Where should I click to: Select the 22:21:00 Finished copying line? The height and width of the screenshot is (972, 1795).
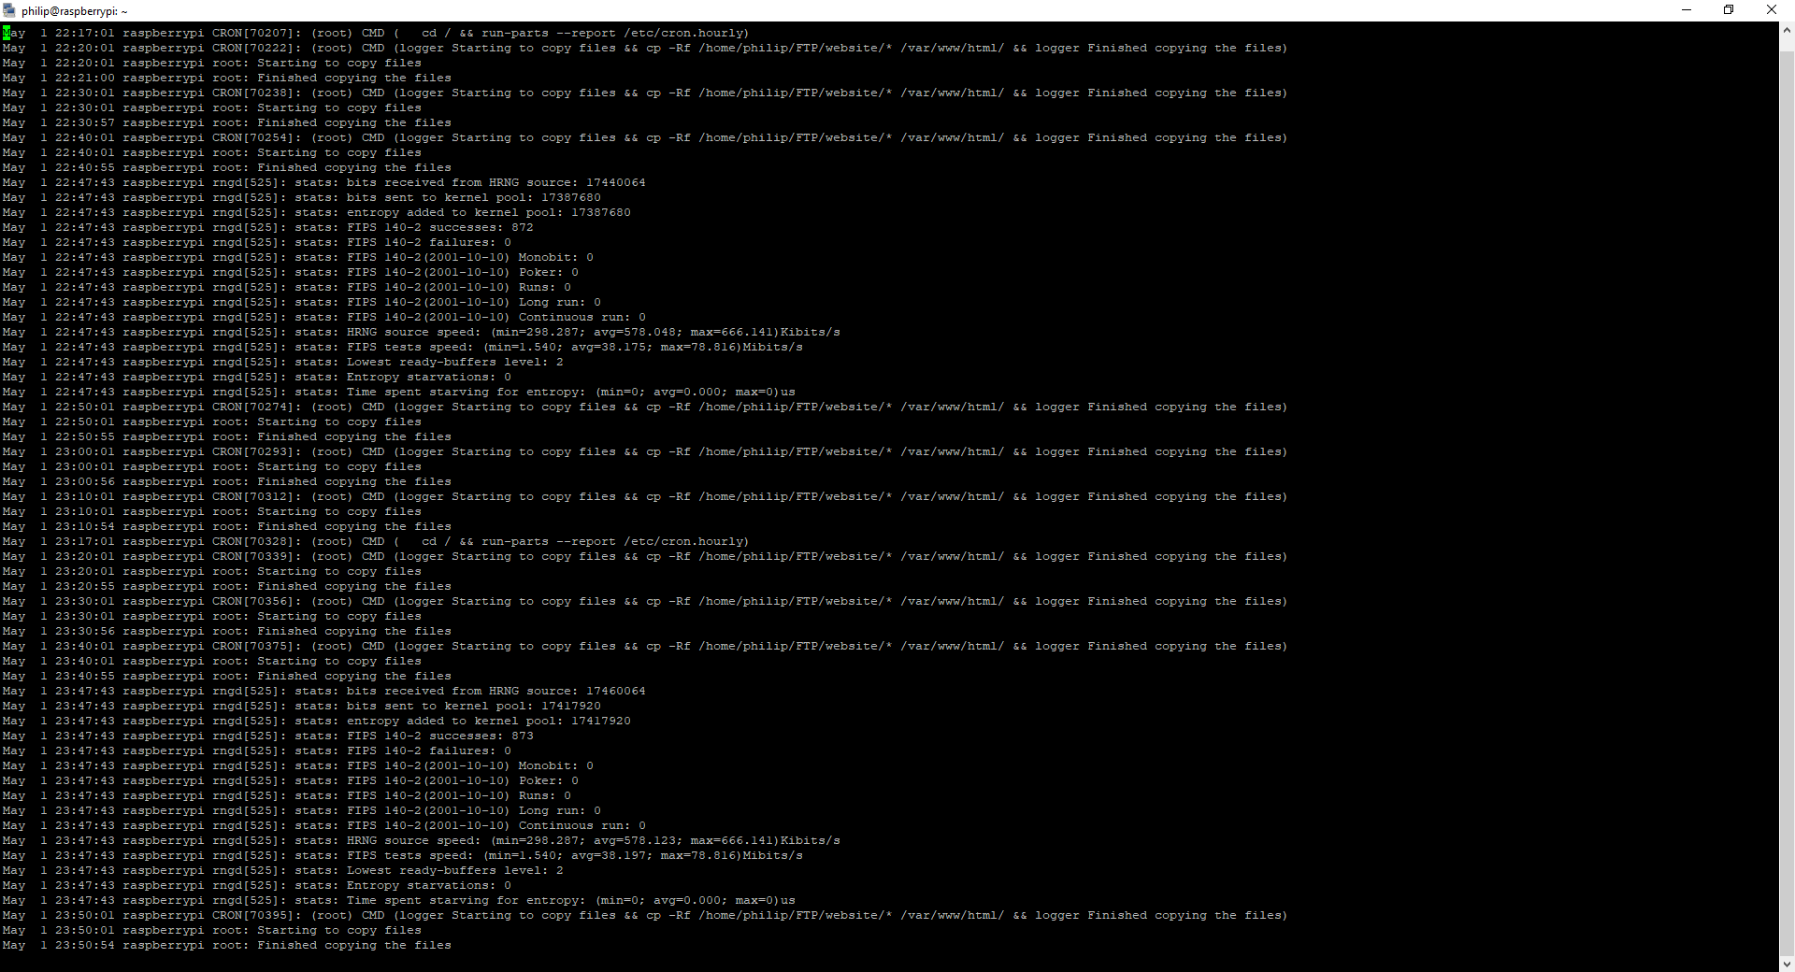point(227,78)
